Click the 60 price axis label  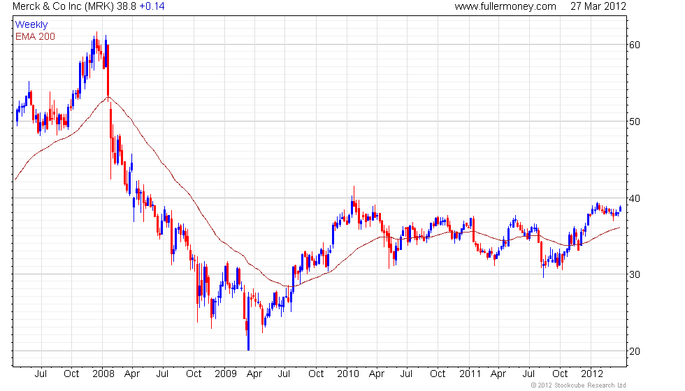635,45
